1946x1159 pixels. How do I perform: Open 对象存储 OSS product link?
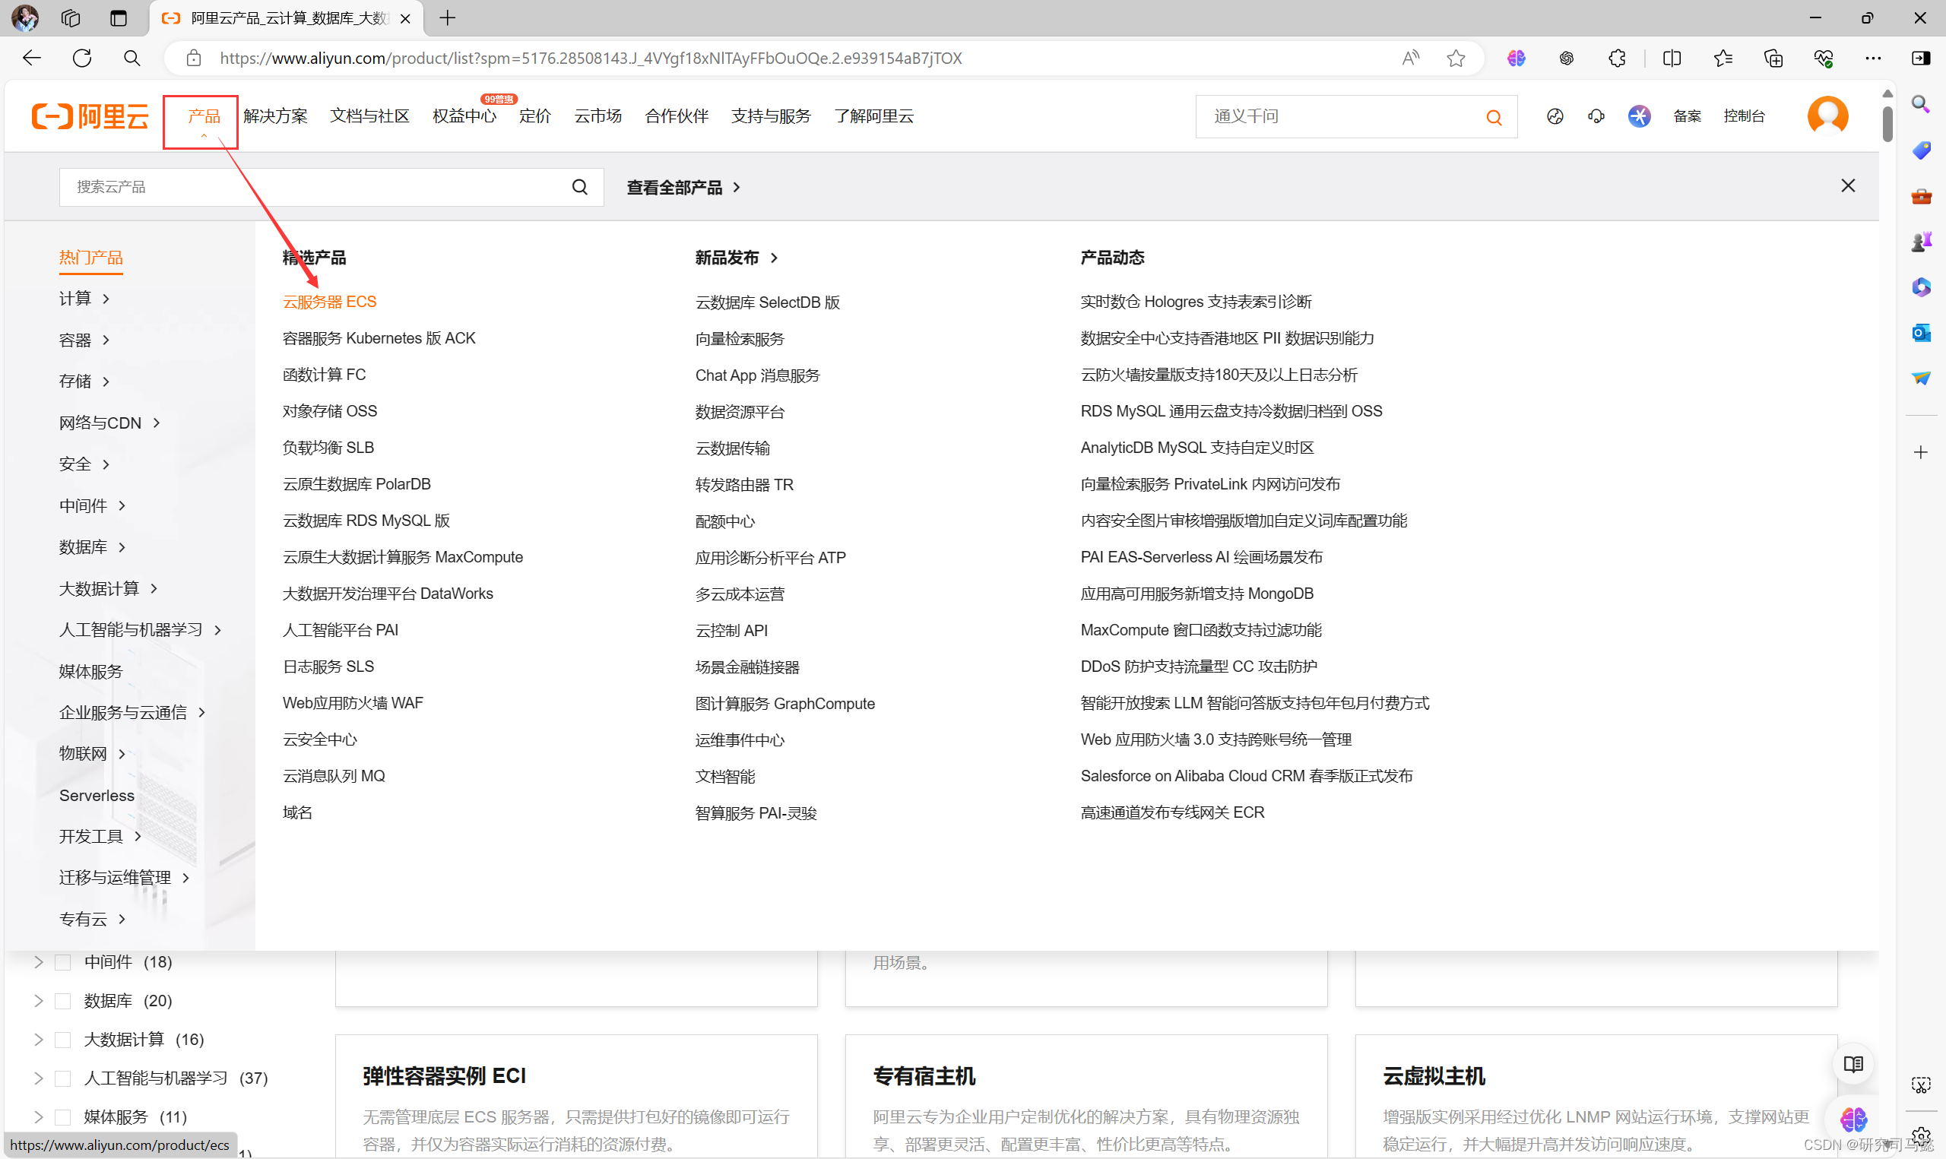[330, 411]
